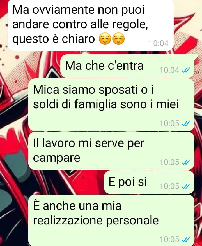Select the 'Ma ovviamente non puoi' received message

click(x=91, y=25)
